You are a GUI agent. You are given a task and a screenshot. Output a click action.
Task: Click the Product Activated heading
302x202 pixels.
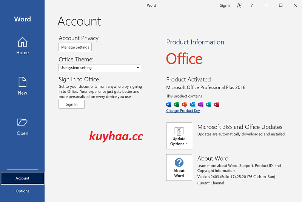(x=188, y=80)
